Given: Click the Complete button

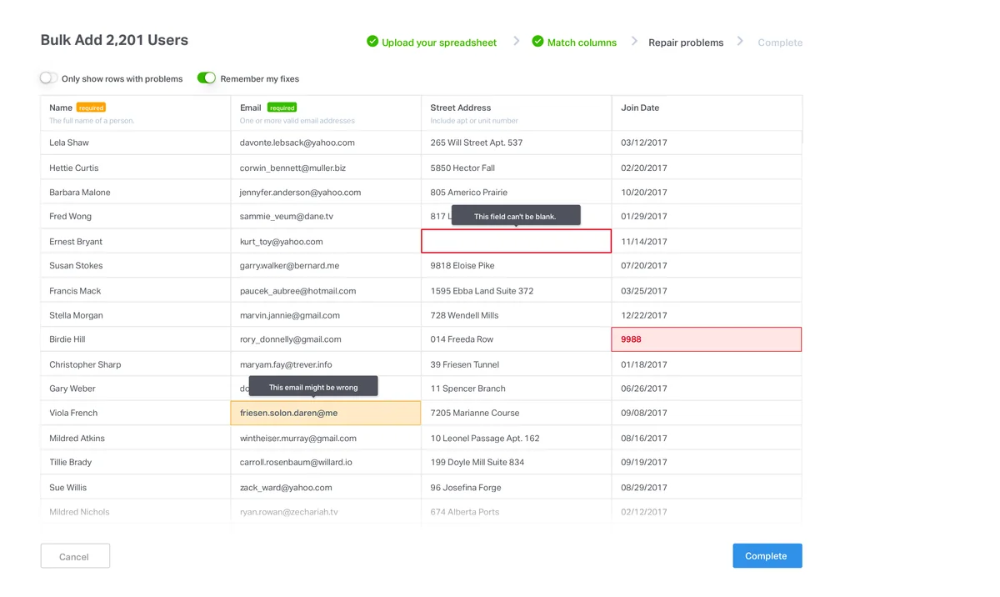Looking at the screenshot, I should (767, 555).
